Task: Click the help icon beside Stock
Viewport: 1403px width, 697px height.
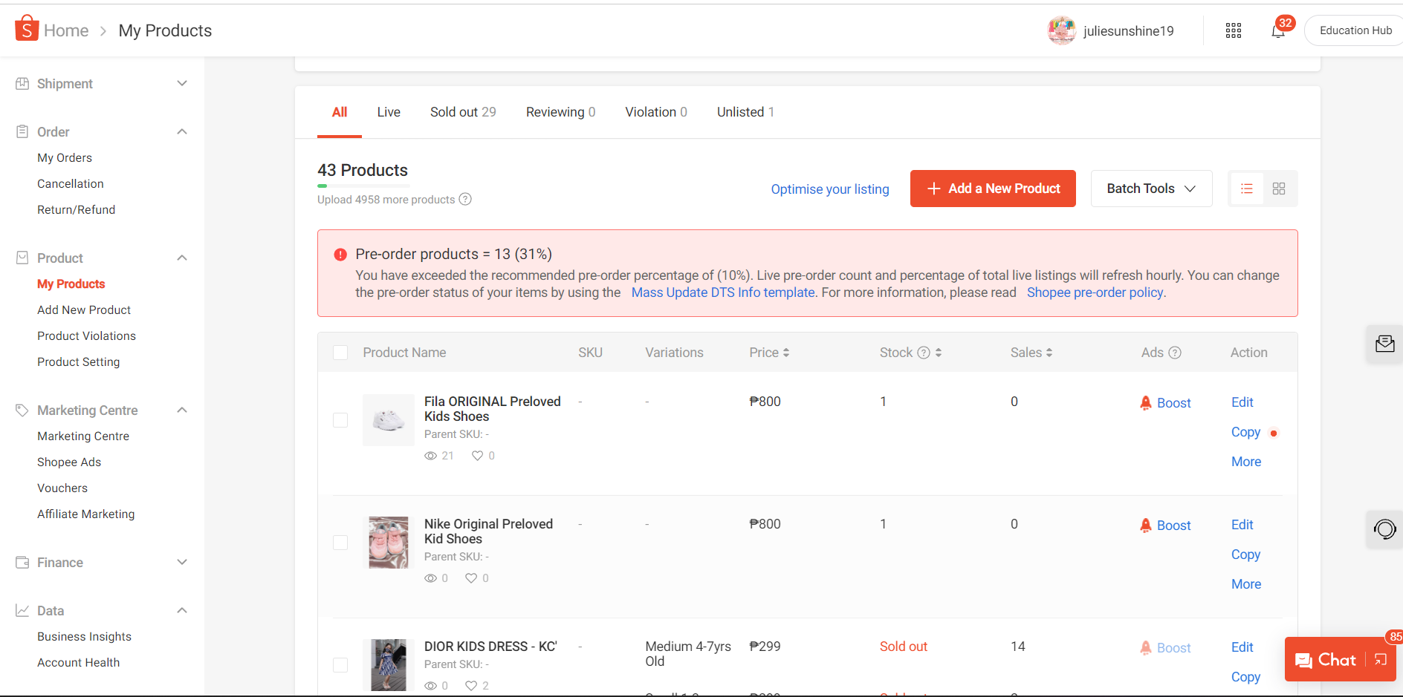Action: tap(924, 353)
